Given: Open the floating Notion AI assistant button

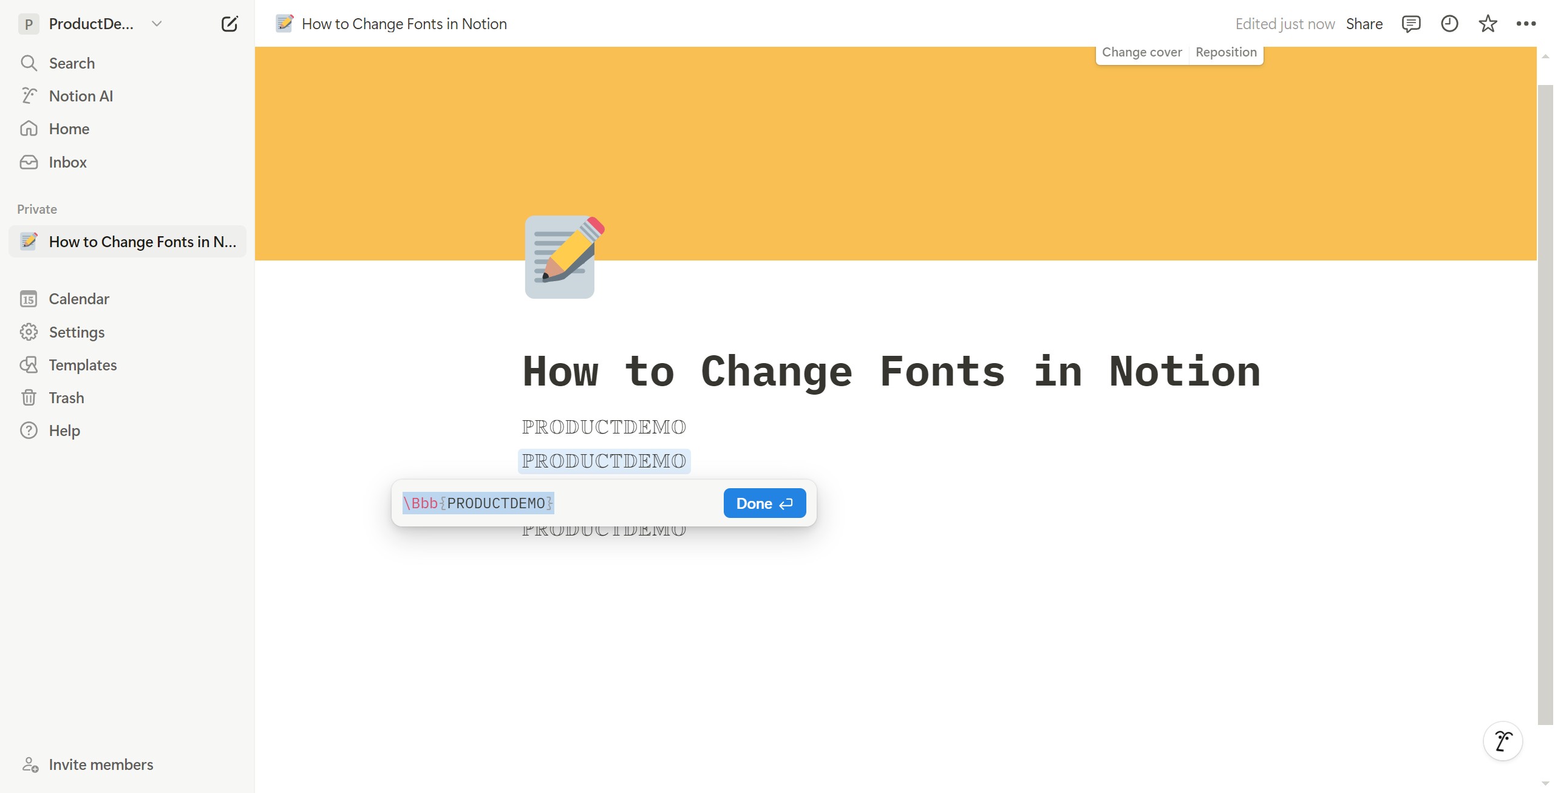Looking at the screenshot, I should tap(1503, 741).
